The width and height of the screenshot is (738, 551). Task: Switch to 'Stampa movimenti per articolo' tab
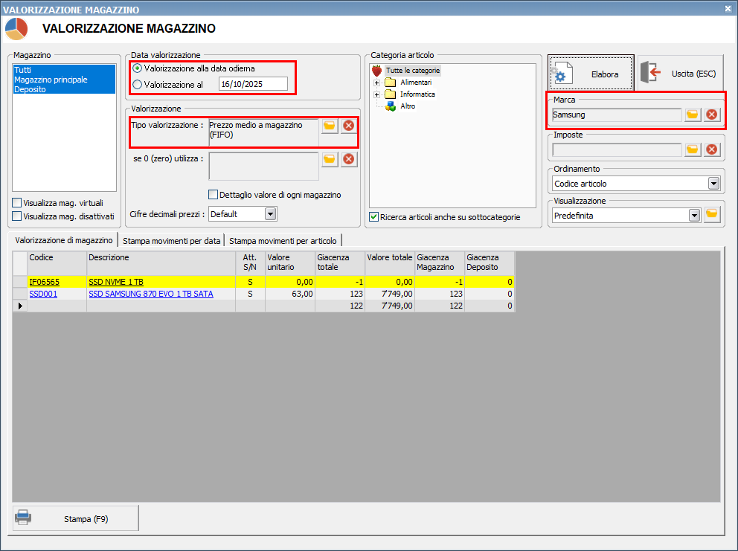[283, 241]
